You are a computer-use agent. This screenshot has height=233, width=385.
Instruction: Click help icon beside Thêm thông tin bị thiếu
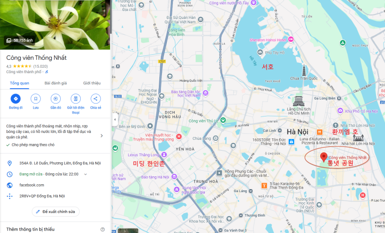click(x=103, y=230)
